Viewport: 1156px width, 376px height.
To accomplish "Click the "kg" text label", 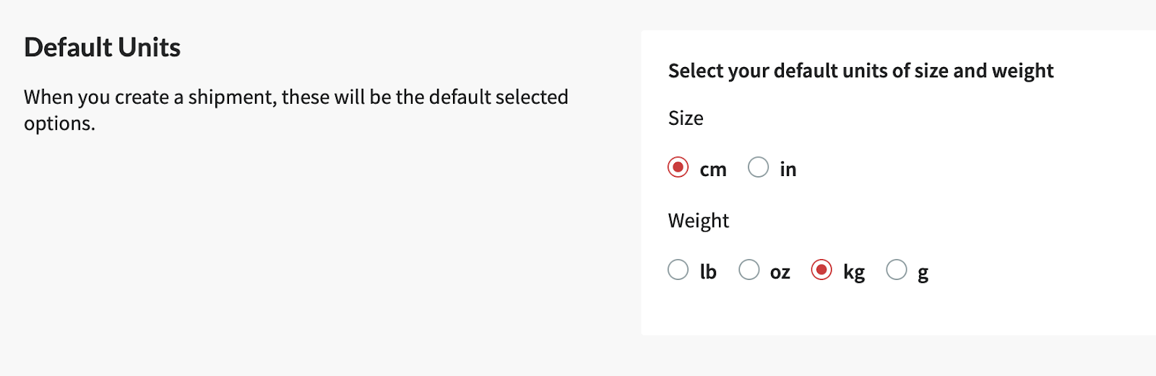I will [x=854, y=273].
